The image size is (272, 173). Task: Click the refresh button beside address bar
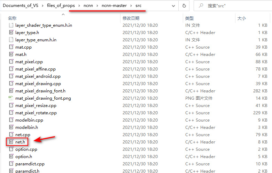coord(184,6)
